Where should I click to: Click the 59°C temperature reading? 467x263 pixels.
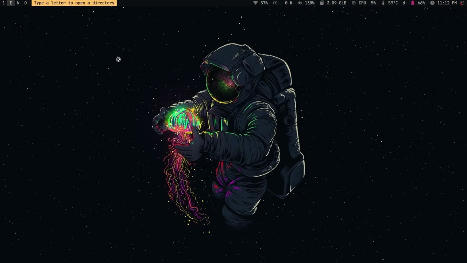[393, 3]
